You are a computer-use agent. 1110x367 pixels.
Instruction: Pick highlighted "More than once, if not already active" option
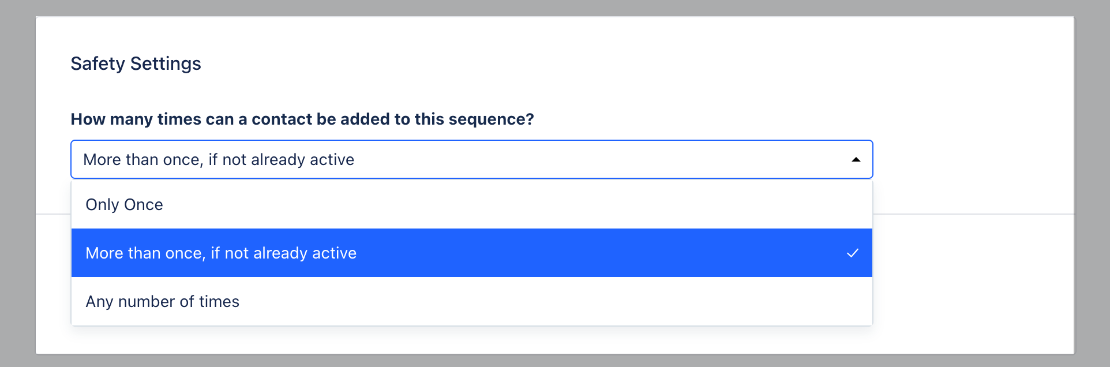(x=221, y=253)
